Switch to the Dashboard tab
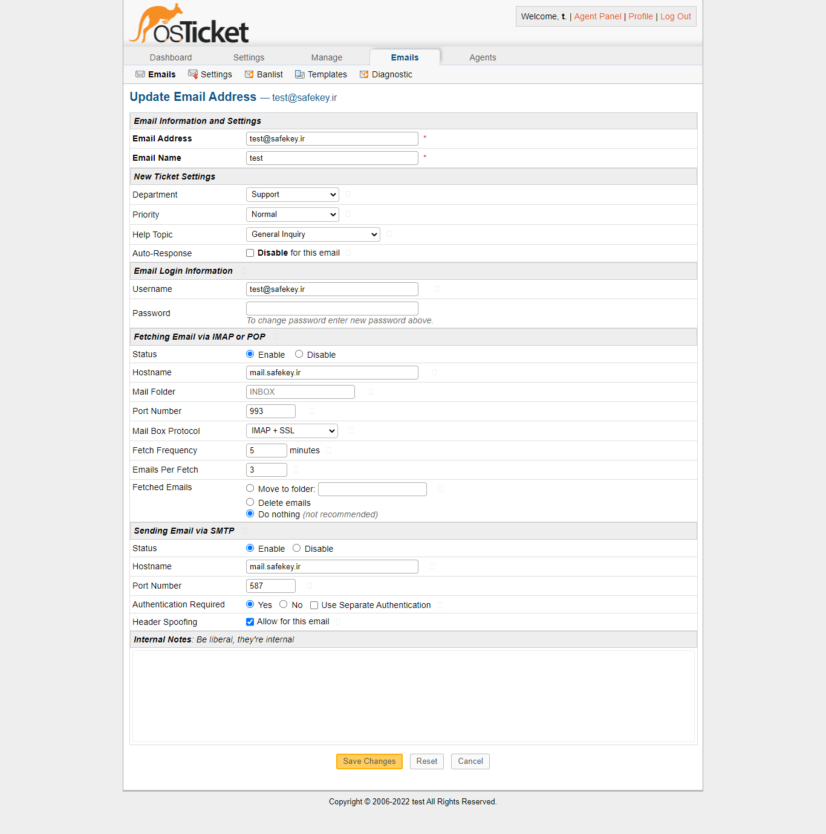This screenshot has height=834, width=826. point(171,57)
